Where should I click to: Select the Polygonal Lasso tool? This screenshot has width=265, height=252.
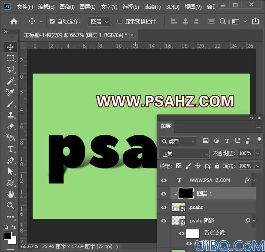[x=10, y=70]
